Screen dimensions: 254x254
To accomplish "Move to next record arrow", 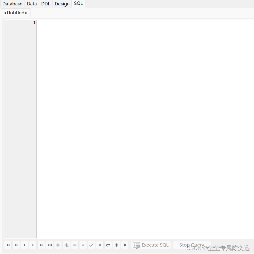I will tap(33, 245).
